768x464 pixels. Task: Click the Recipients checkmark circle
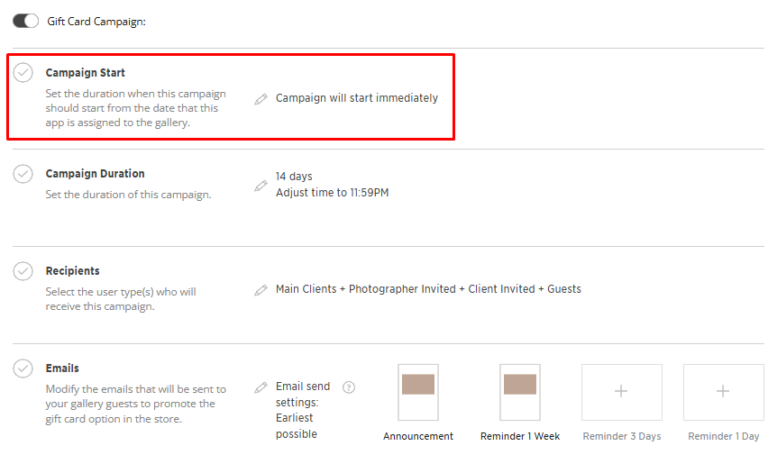23,271
